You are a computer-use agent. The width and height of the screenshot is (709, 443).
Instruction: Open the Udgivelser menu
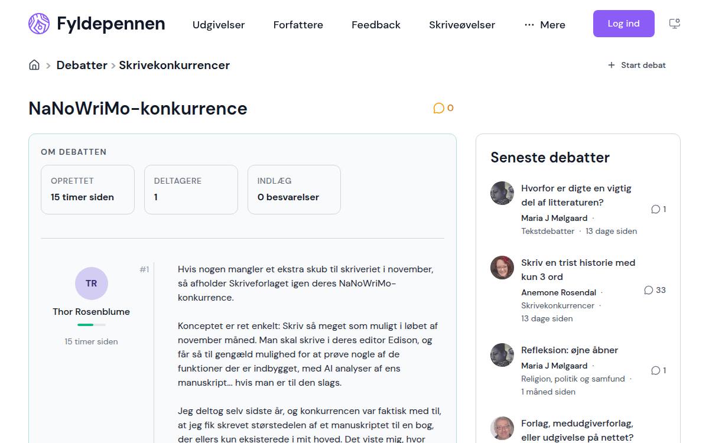(x=219, y=25)
